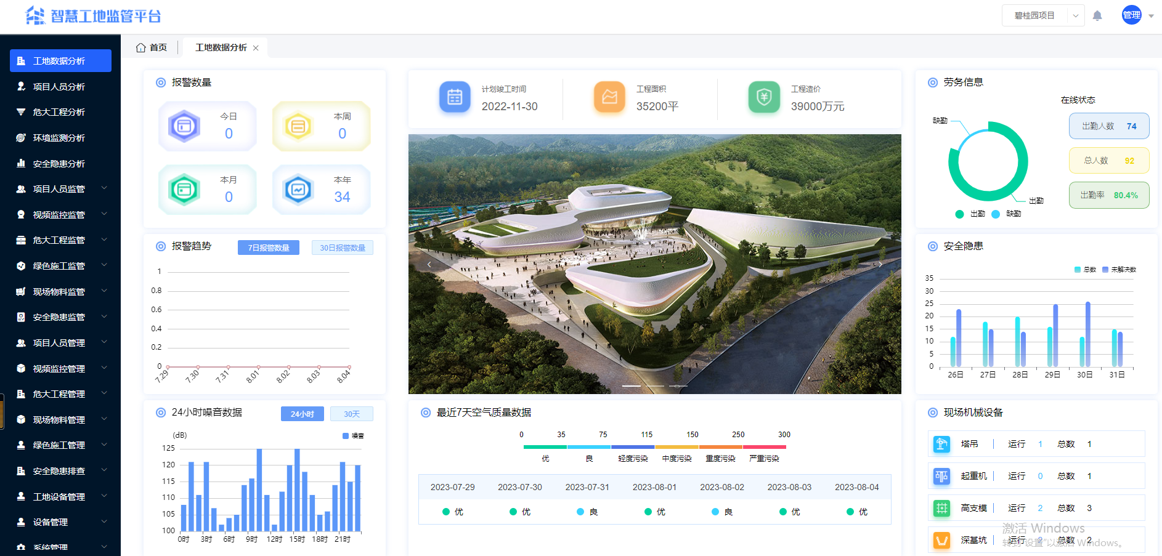The width and height of the screenshot is (1162, 556).
Task: Click the 绿色施工监管 shield icon
Action: coord(21,266)
